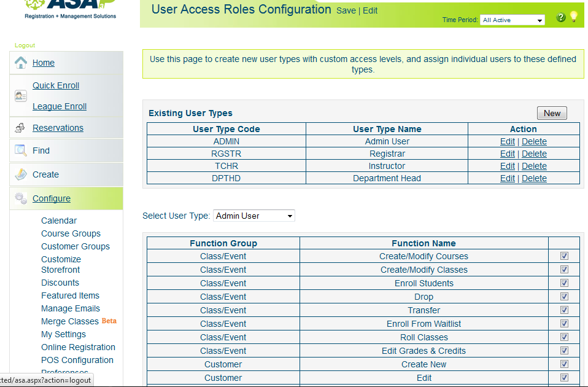The height and width of the screenshot is (387, 588).
Task: Click the User Type Code column header
Action: click(226, 129)
